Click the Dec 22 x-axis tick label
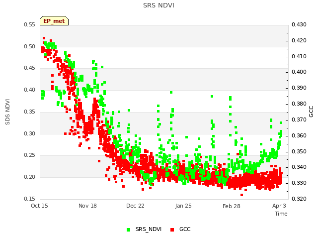This screenshot has height=239, width=318. pos(135,206)
